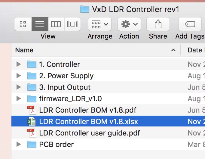
Task: Select list view mode
Action: tap(40, 24)
